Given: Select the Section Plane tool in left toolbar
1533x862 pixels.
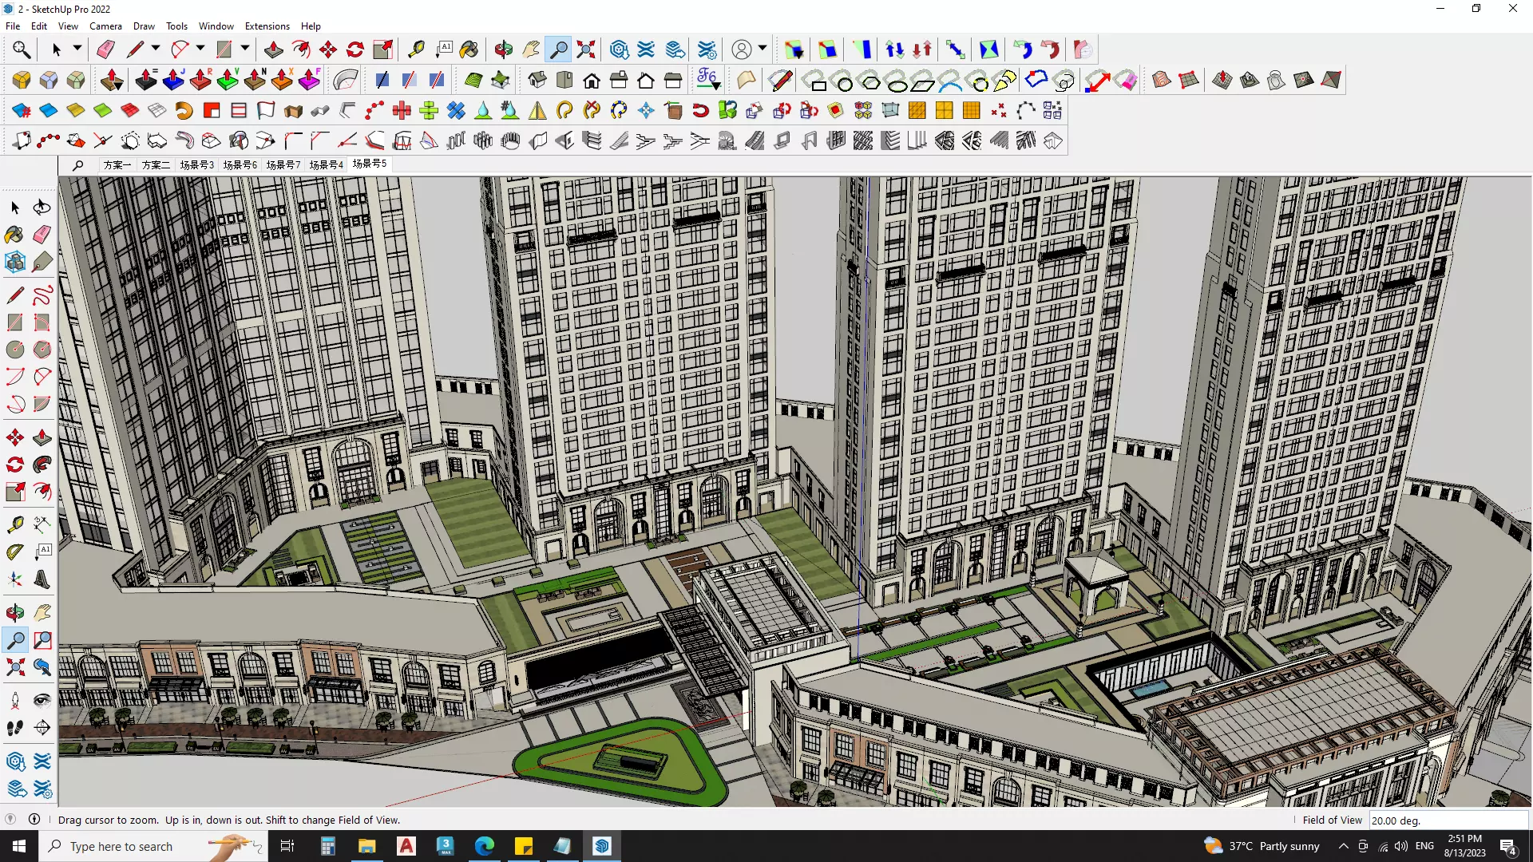Looking at the screenshot, I should (42, 728).
